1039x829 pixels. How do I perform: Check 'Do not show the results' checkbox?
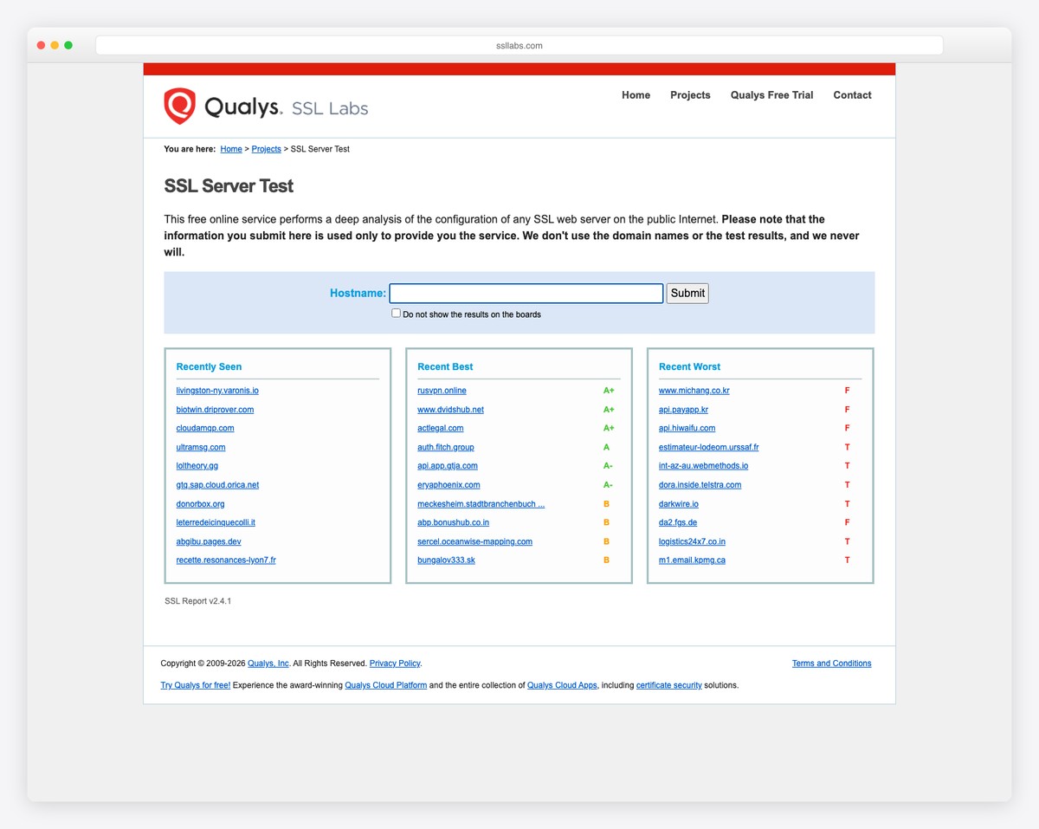pos(396,314)
